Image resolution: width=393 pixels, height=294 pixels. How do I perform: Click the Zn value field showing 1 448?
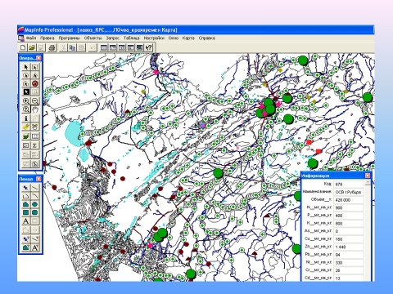point(349,247)
